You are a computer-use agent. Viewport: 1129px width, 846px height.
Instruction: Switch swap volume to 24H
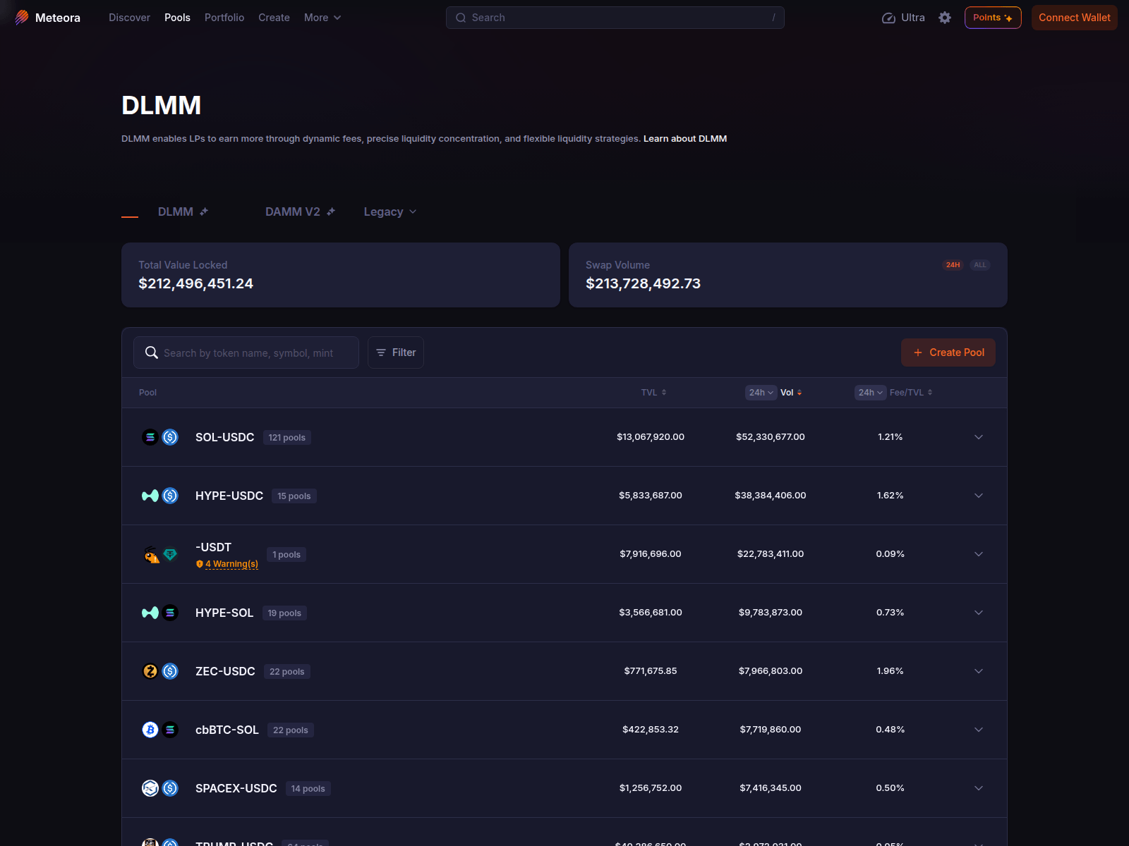point(953,265)
